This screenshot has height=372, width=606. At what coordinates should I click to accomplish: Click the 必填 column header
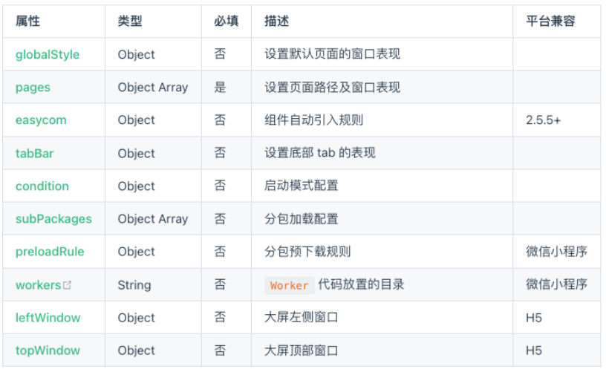click(227, 22)
